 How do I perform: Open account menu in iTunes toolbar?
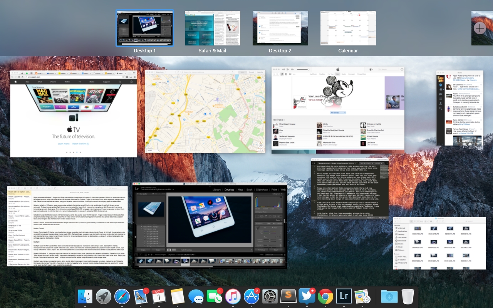tap(371, 69)
